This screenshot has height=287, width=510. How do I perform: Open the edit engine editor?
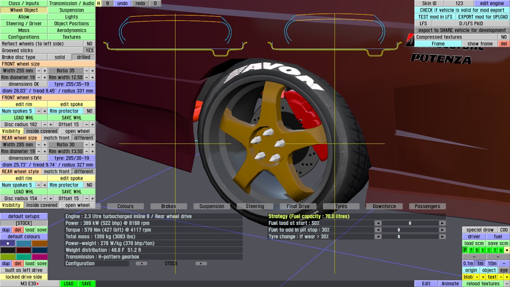click(492, 3)
